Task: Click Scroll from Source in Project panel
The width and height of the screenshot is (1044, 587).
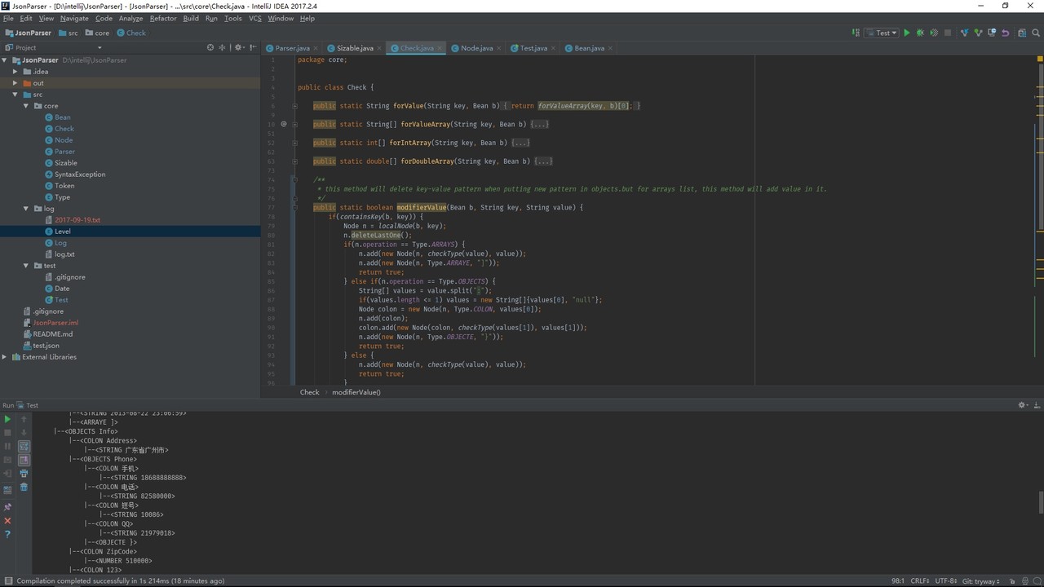Action: [210, 47]
